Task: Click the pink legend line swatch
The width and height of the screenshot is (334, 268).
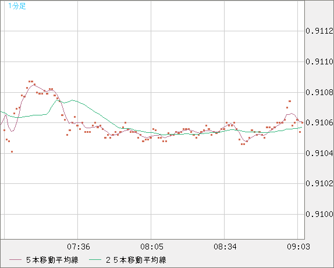Action: point(15,260)
